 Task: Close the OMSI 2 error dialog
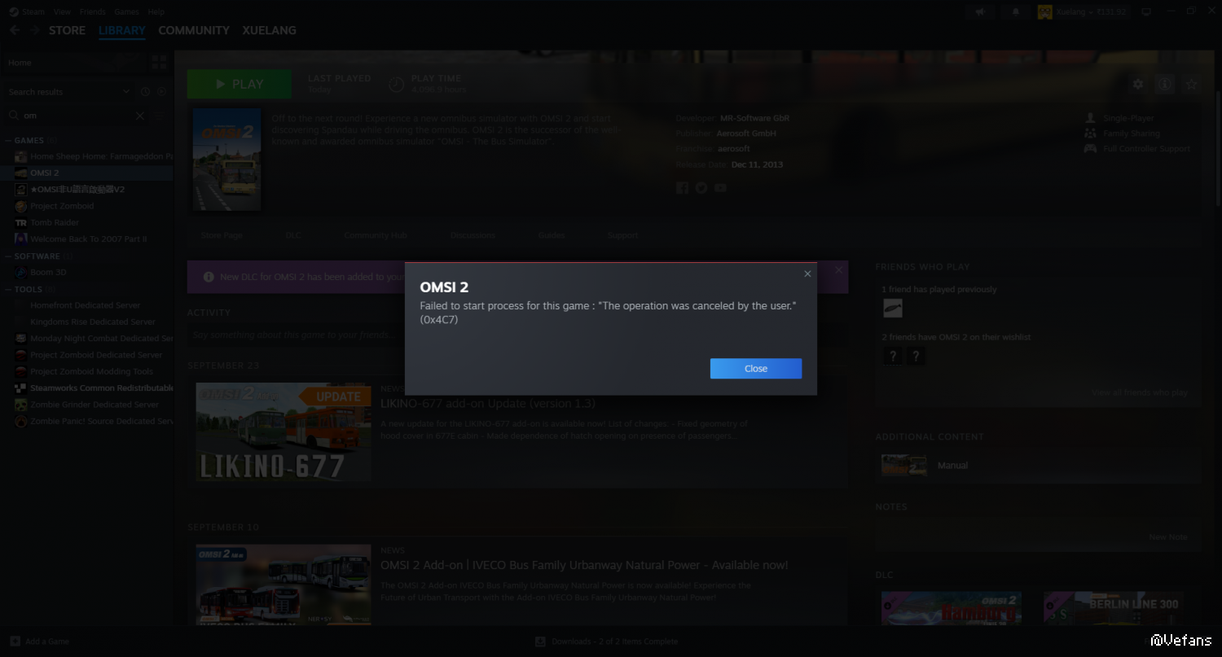pos(756,369)
